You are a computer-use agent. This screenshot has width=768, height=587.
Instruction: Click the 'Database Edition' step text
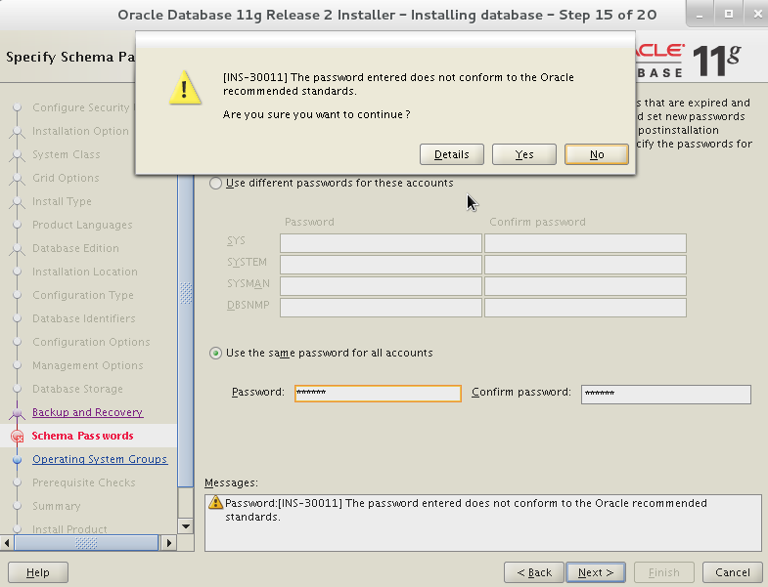75,248
